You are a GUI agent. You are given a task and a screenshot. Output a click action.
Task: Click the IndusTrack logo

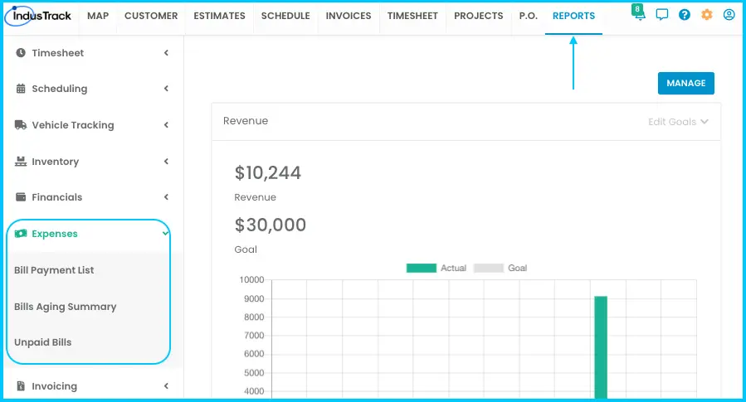(38, 16)
